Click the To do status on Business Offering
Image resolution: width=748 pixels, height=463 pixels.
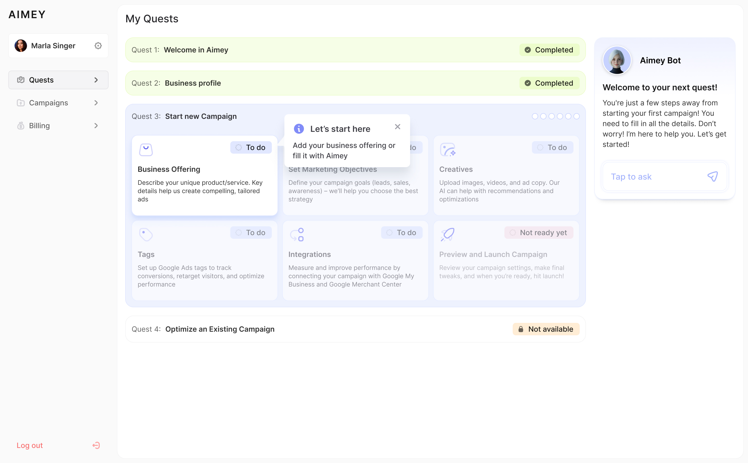point(251,148)
